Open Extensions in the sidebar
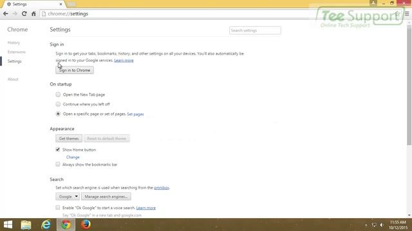Screen dimensions: 412x231 point(17,52)
